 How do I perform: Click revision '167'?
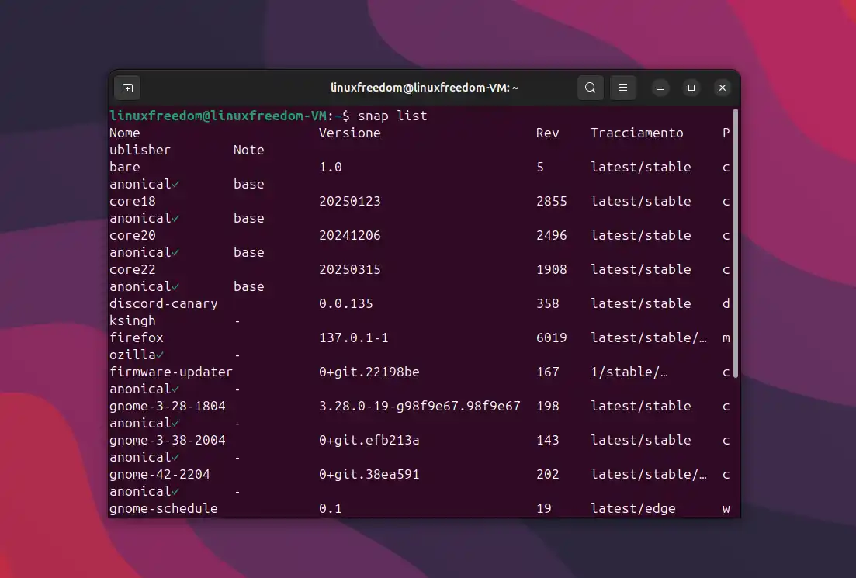(x=548, y=372)
